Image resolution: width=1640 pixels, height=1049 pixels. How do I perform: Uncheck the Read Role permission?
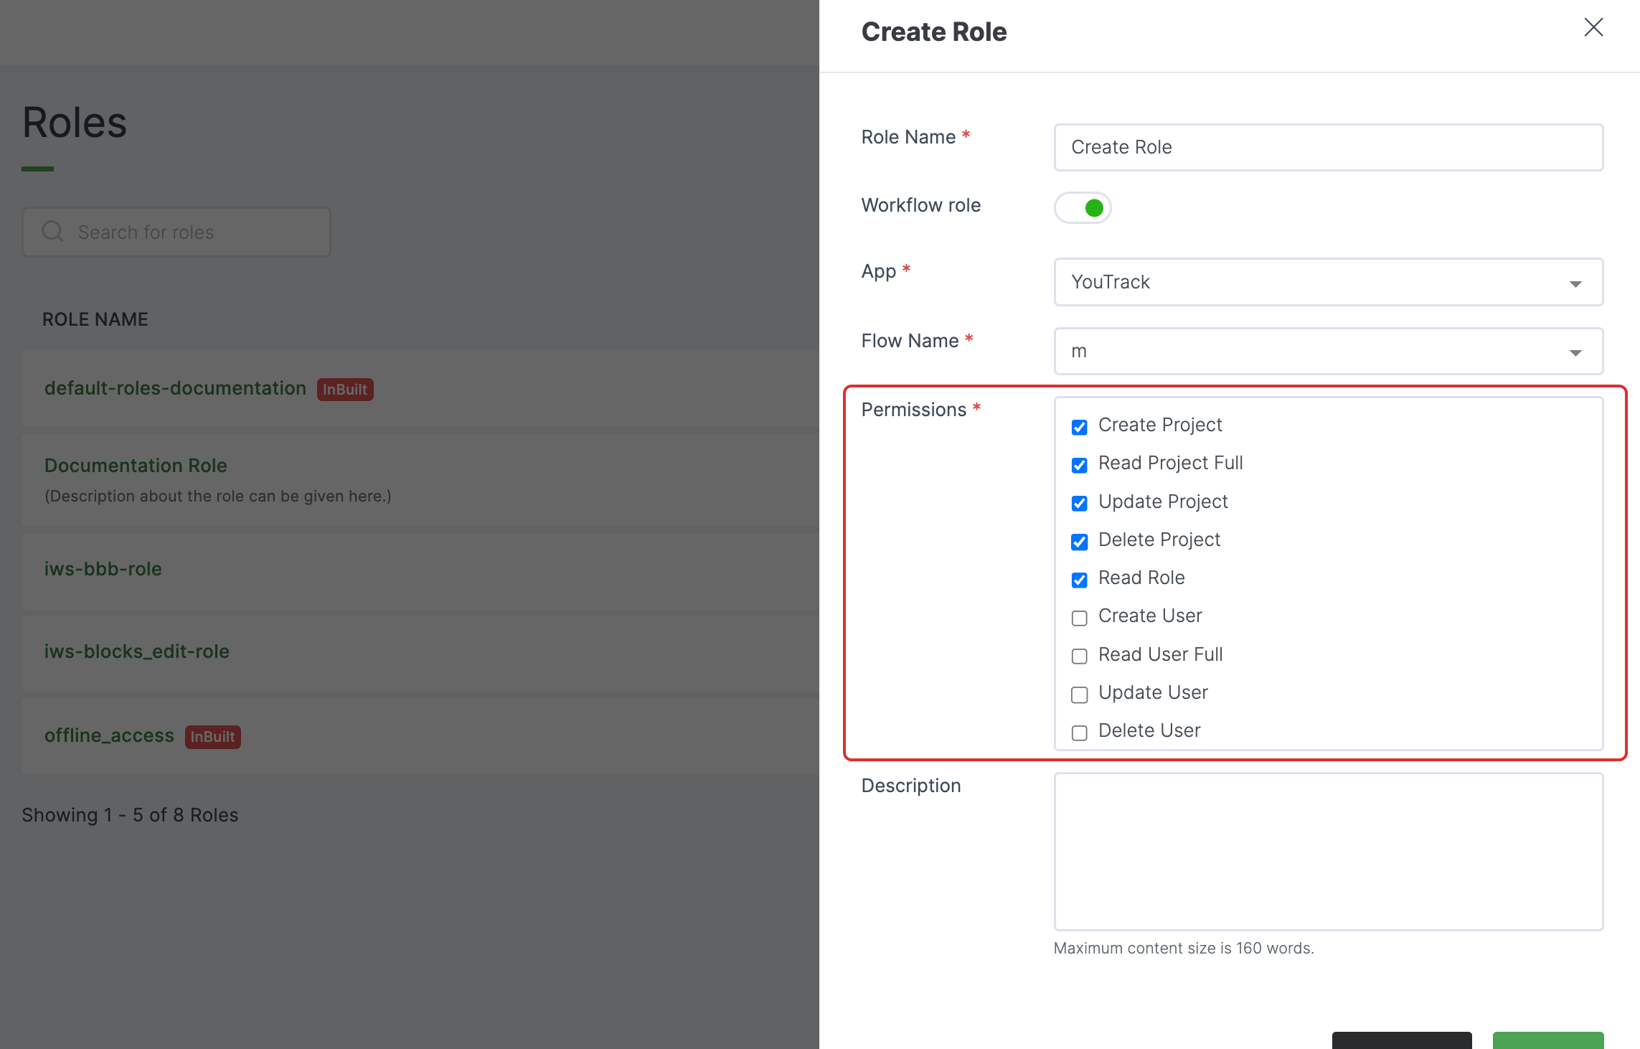(x=1079, y=580)
